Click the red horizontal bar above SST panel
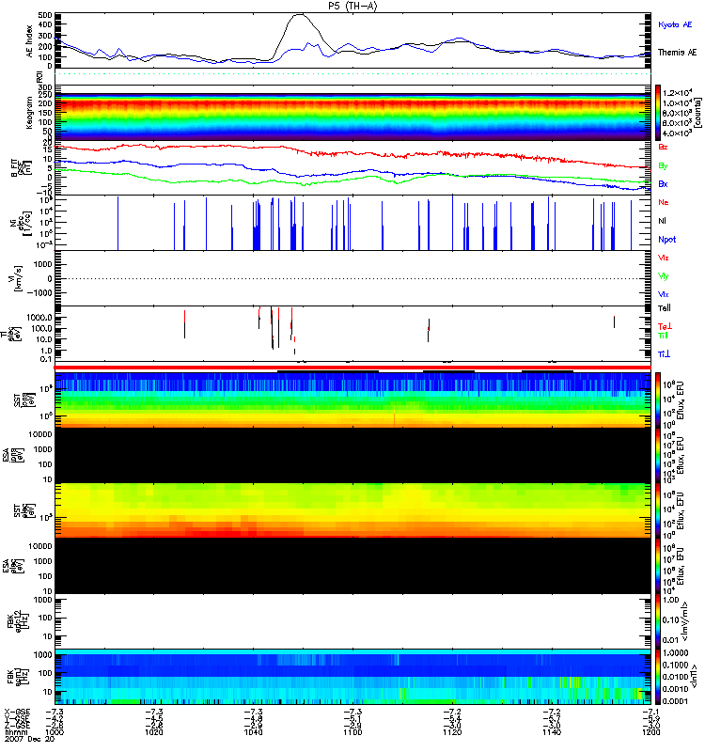This screenshot has height=752, width=705. point(352,368)
